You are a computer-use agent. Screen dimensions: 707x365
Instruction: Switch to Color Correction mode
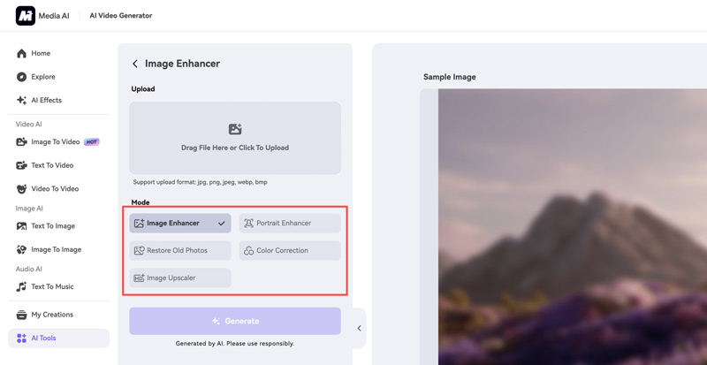coord(290,251)
